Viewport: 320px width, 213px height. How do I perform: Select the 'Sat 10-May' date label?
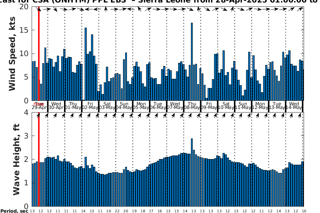226,105
